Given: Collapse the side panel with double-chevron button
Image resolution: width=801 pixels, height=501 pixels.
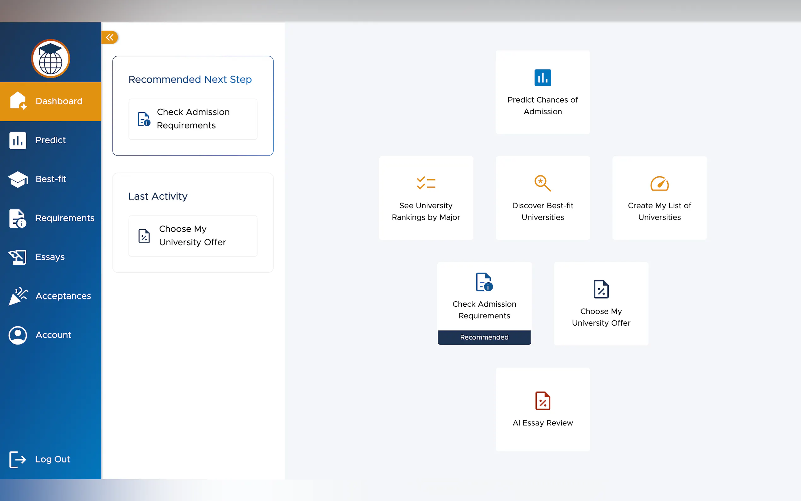Looking at the screenshot, I should click(x=110, y=38).
